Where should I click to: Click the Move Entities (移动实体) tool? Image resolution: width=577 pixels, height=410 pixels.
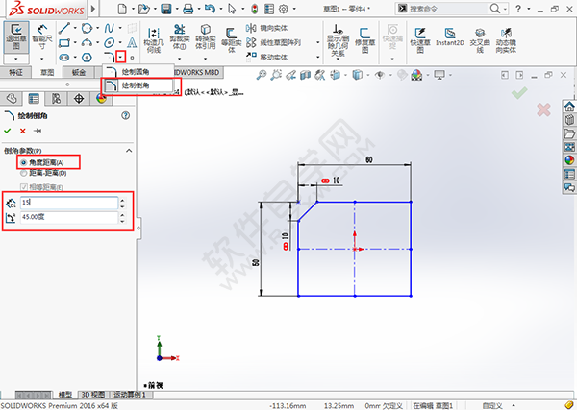[266, 57]
